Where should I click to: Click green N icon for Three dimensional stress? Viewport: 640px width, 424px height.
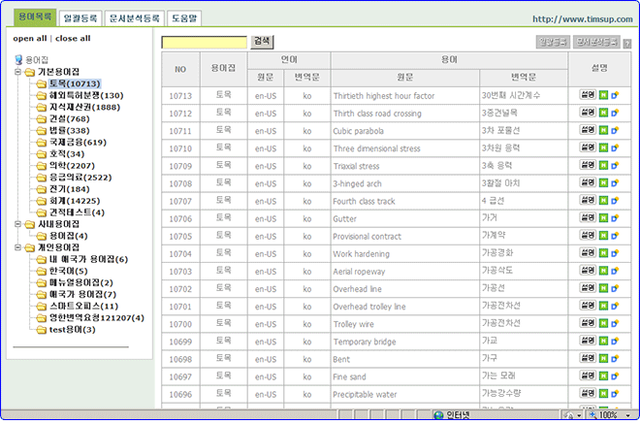coord(603,147)
